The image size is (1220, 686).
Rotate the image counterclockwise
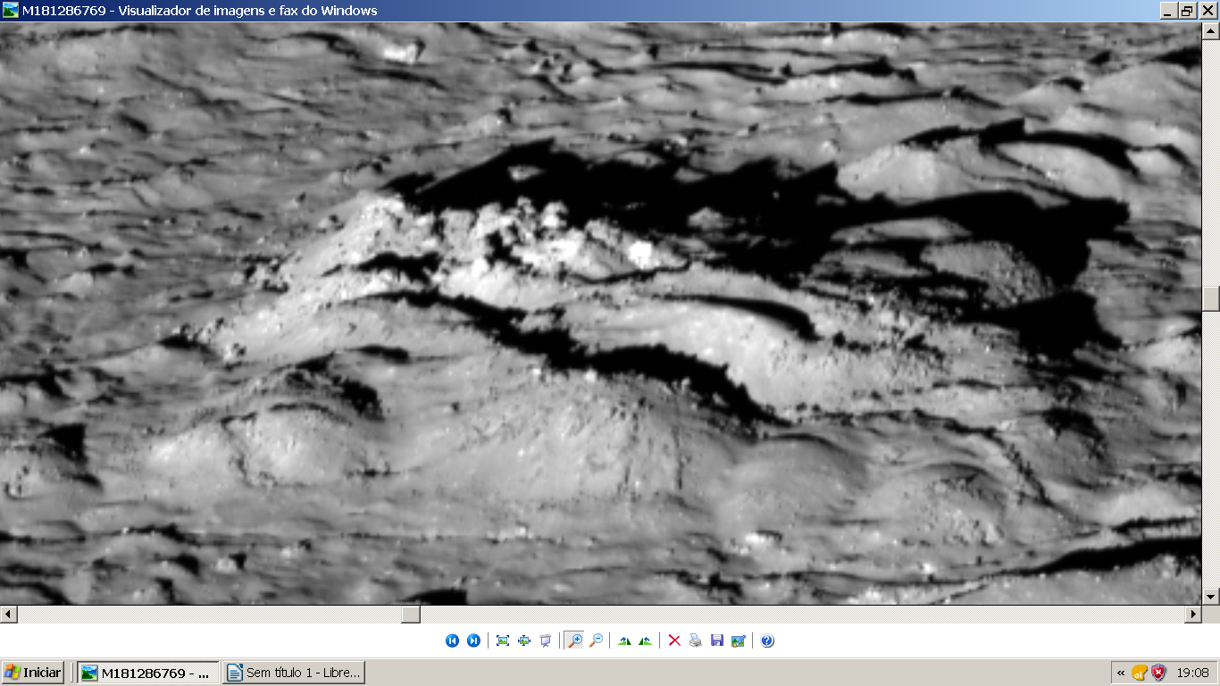click(x=646, y=640)
